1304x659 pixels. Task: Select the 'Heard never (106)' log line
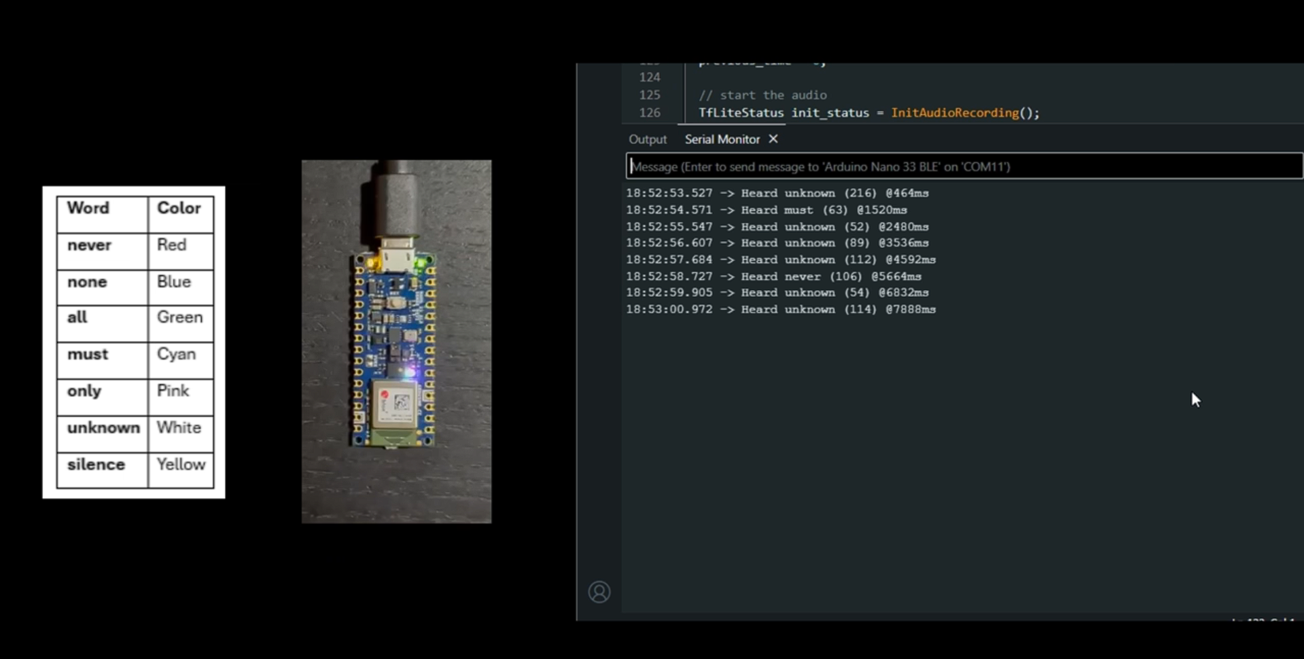(773, 277)
